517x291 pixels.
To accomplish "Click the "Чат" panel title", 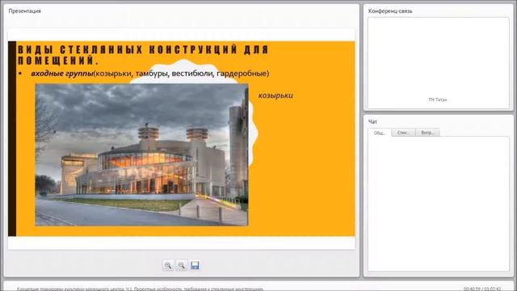I will [x=372, y=122].
